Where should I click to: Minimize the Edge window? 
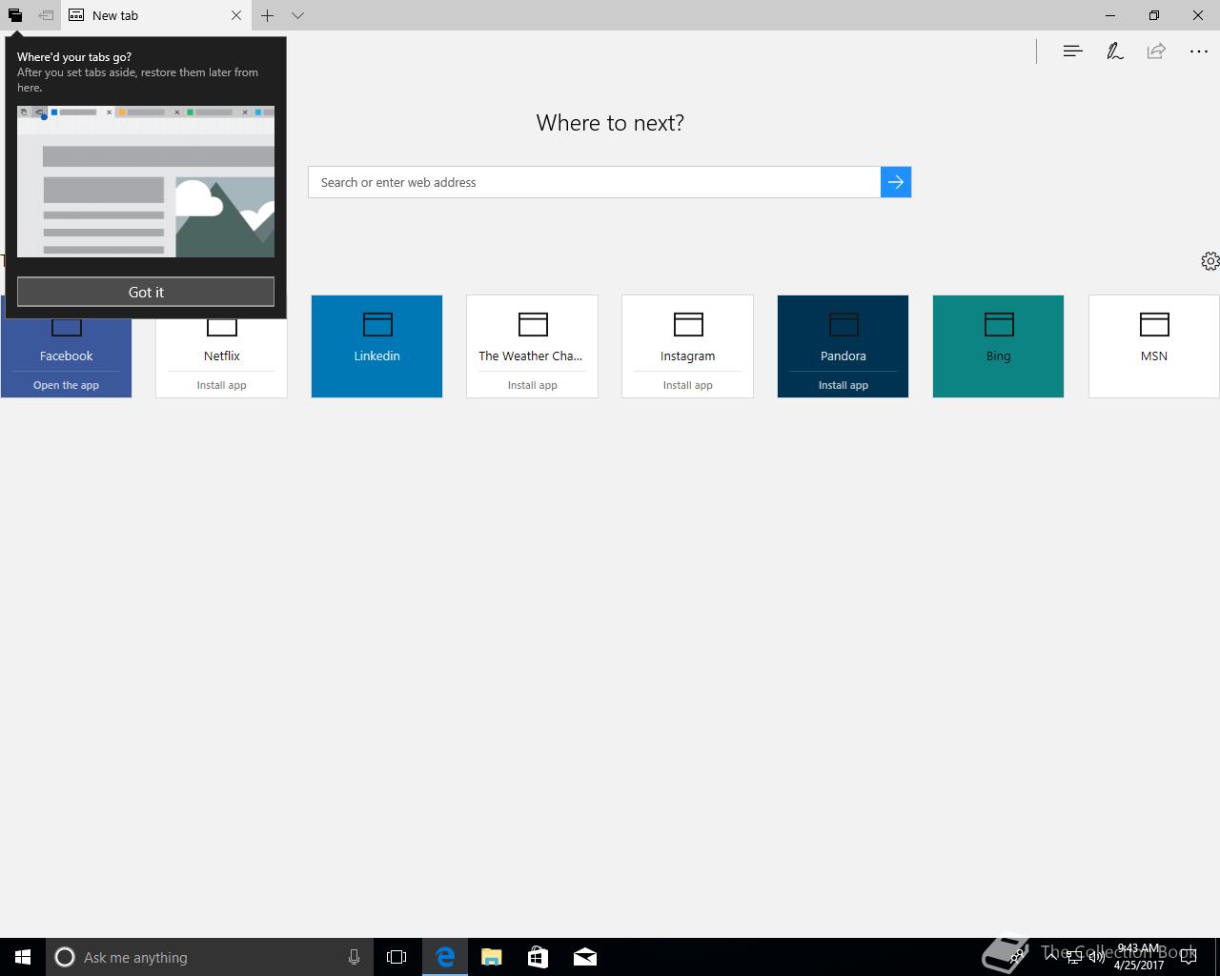1110,15
